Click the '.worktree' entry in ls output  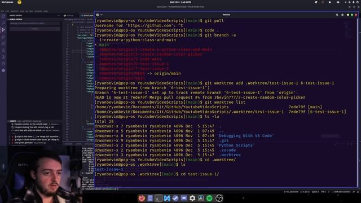click(x=230, y=155)
